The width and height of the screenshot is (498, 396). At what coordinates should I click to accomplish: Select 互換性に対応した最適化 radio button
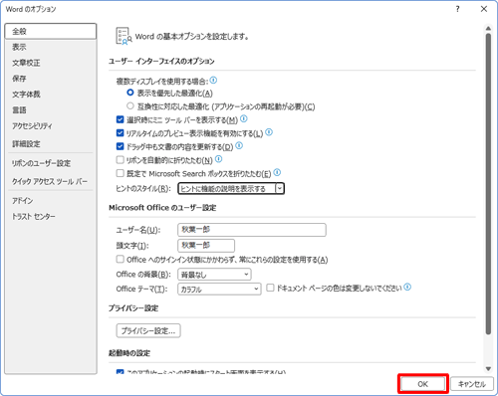pos(130,105)
